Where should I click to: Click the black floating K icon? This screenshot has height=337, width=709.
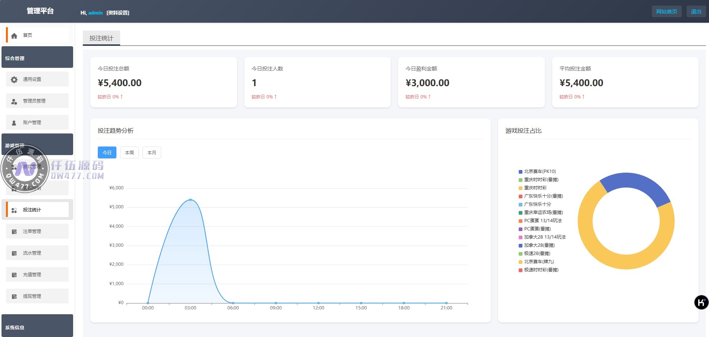click(x=701, y=302)
